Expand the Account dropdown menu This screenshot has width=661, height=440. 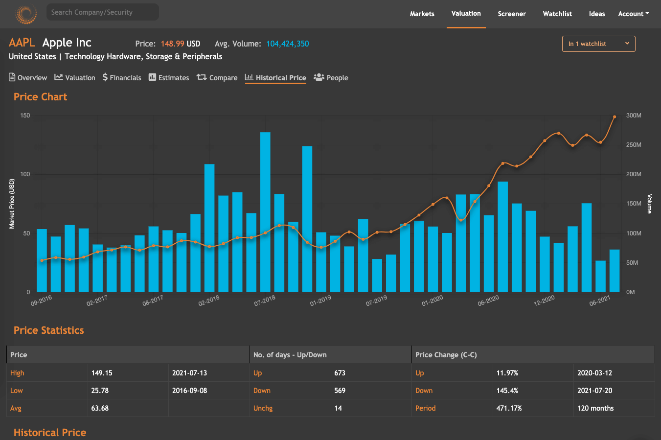(x=634, y=14)
